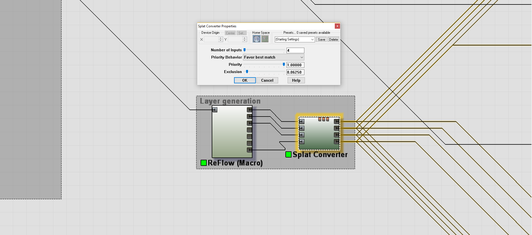Click the 'Splat Converter Properties' dialog title
This screenshot has width=532, height=235.
[x=217, y=26]
